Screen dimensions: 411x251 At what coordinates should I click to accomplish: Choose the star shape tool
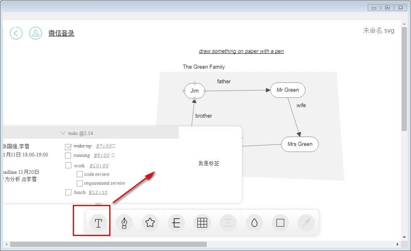[150, 223]
